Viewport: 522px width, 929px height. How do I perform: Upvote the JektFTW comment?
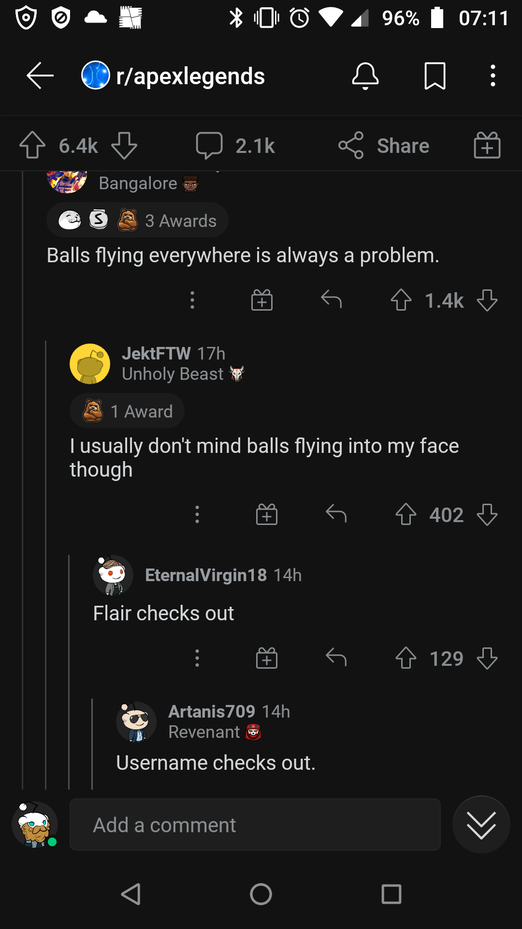(x=406, y=514)
